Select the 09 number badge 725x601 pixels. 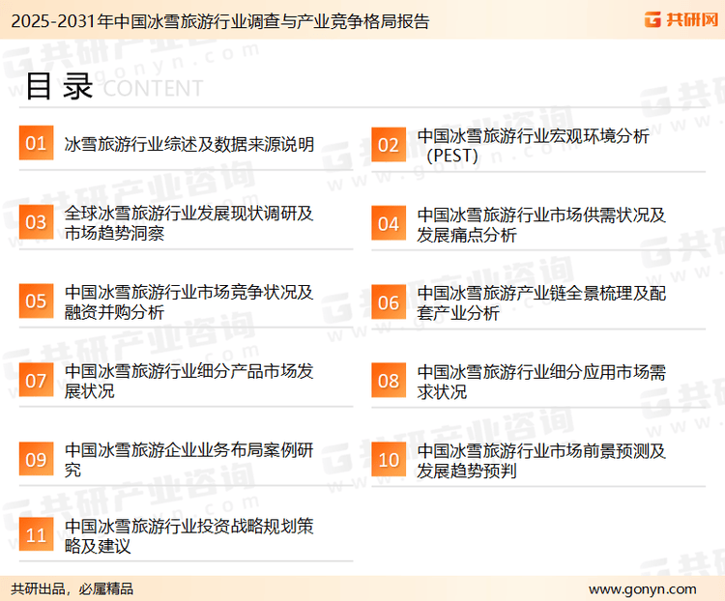pyautogui.click(x=36, y=459)
